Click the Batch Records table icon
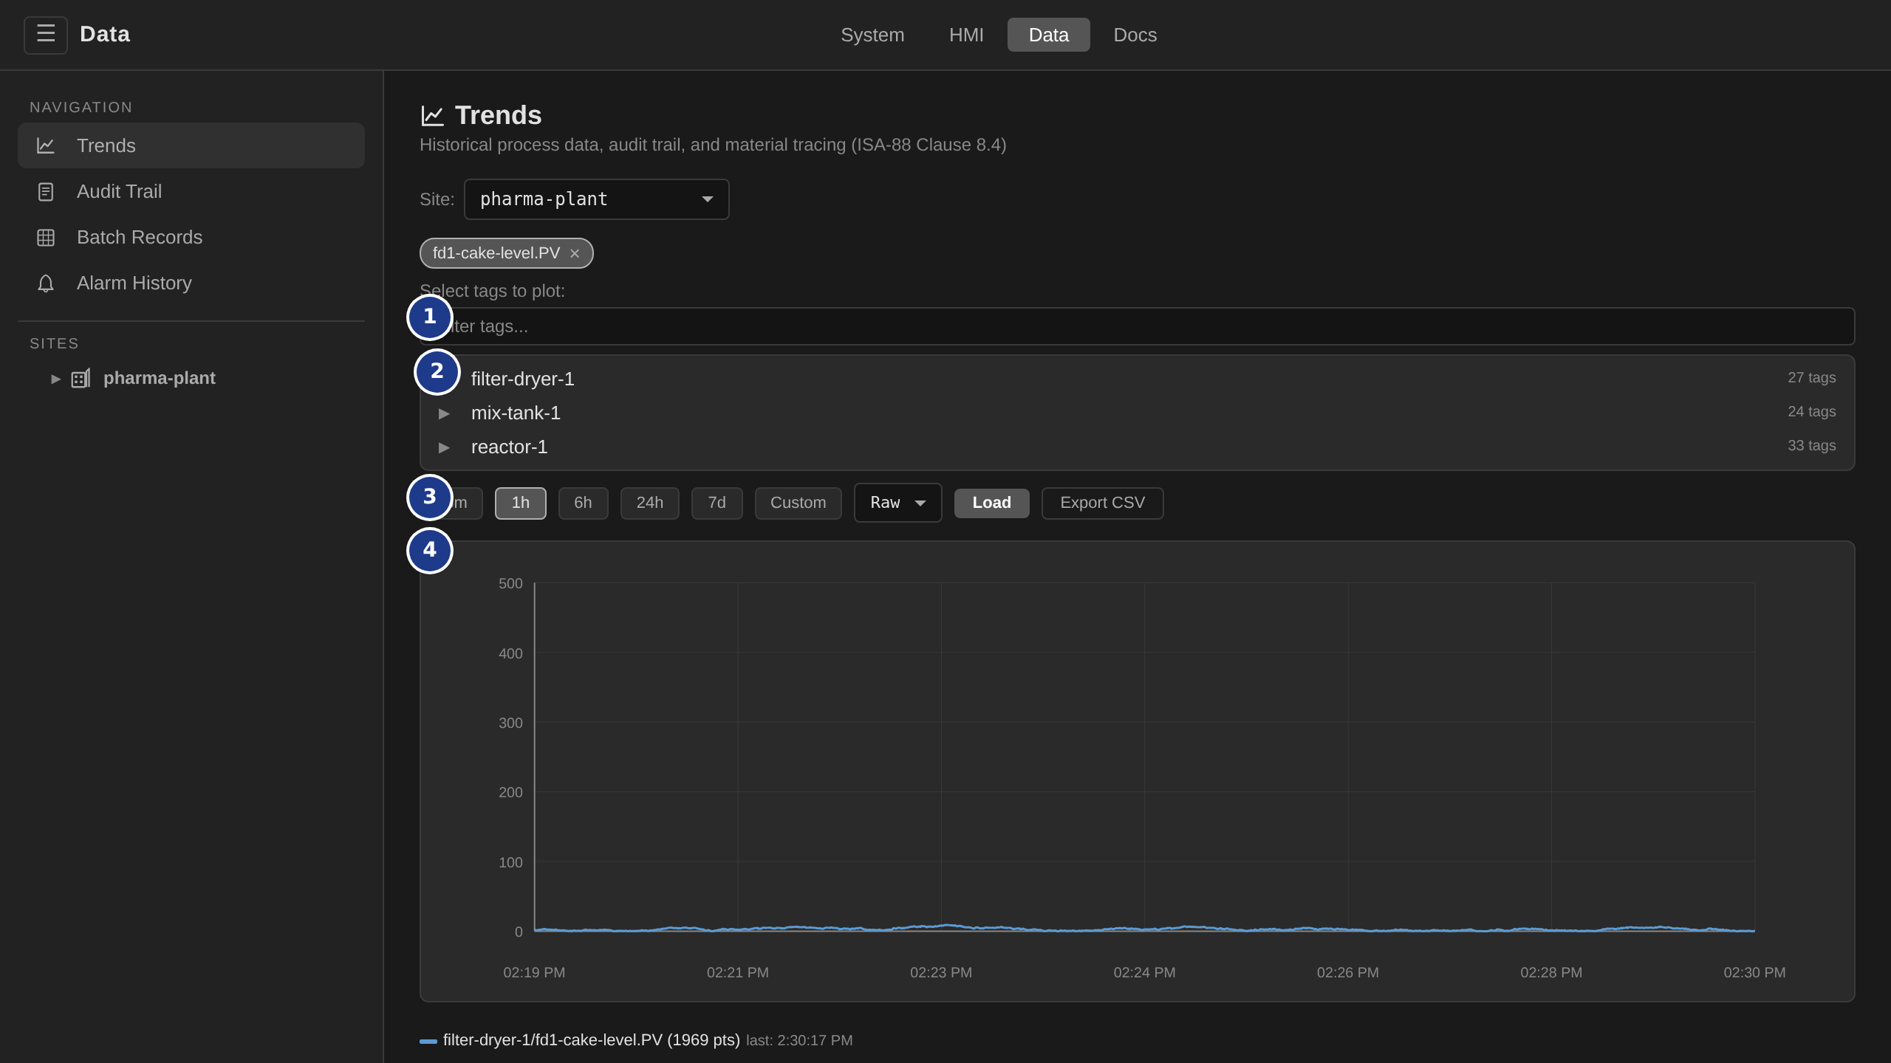 pyautogui.click(x=46, y=238)
